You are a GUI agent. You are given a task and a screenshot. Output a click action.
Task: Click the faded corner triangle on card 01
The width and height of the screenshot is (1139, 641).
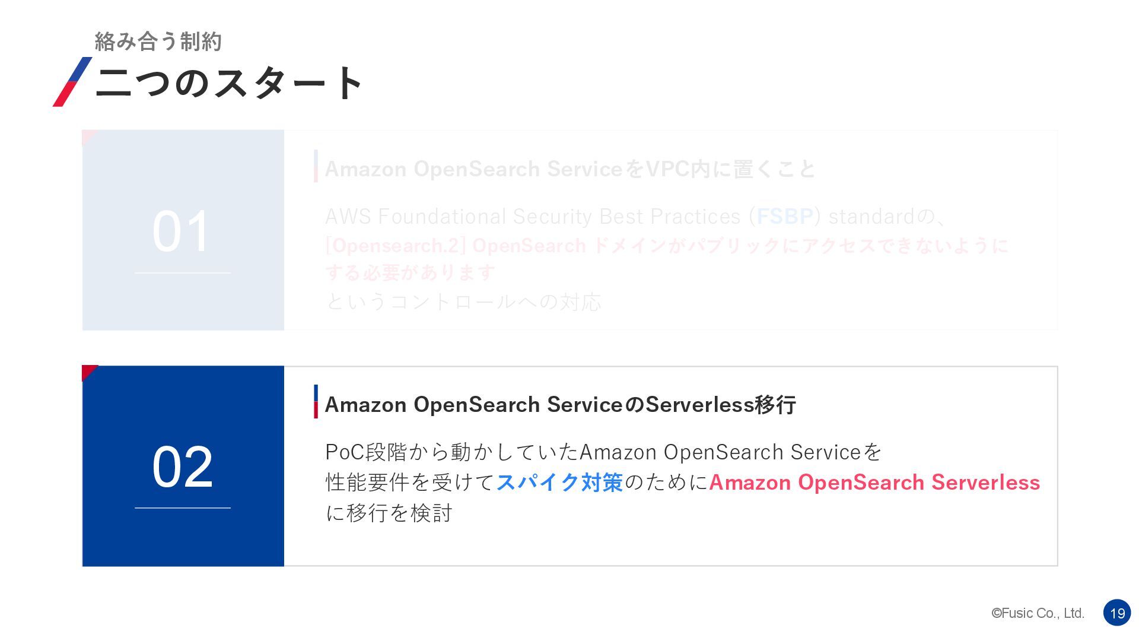click(88, 137)
